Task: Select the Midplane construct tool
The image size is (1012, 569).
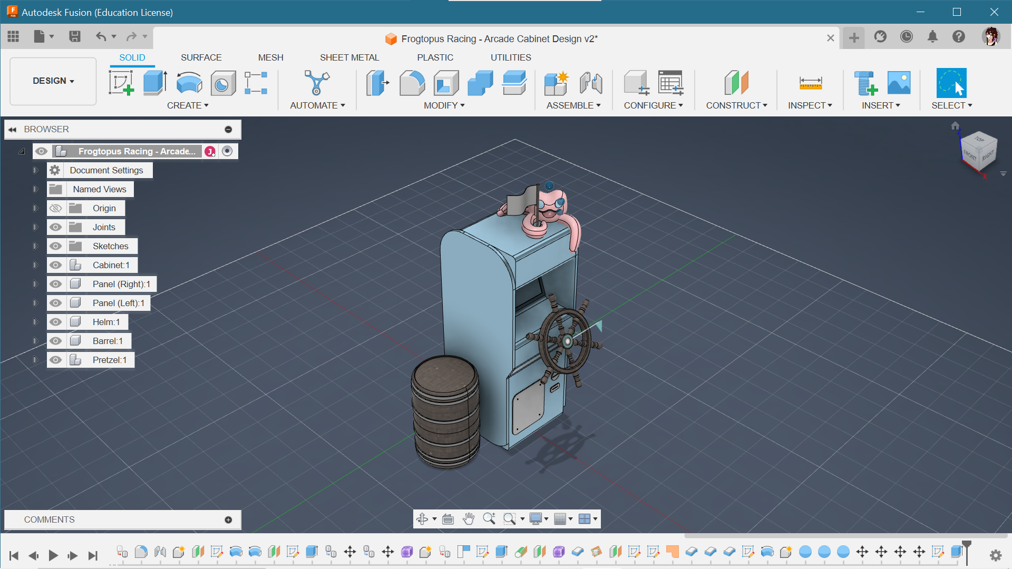Action: [736, 83]
